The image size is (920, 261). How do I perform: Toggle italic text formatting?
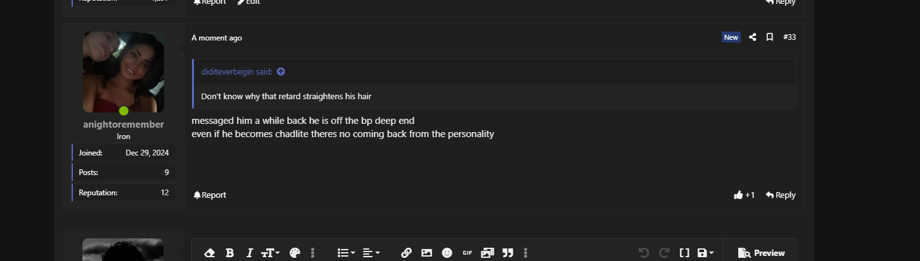pyautogui.click(x=249, y=253)
